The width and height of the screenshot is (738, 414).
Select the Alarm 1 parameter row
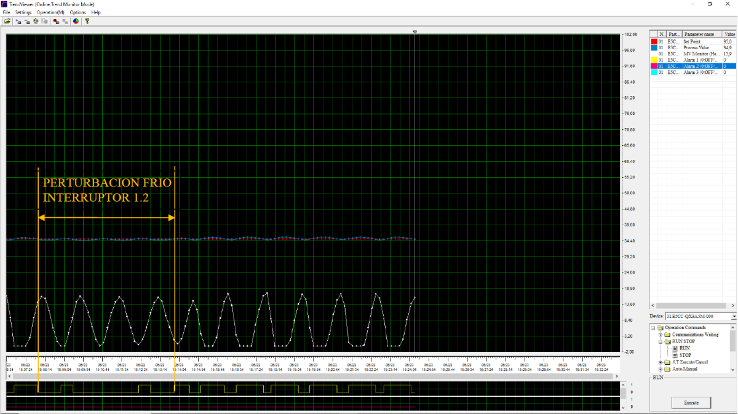click(693, 60)
